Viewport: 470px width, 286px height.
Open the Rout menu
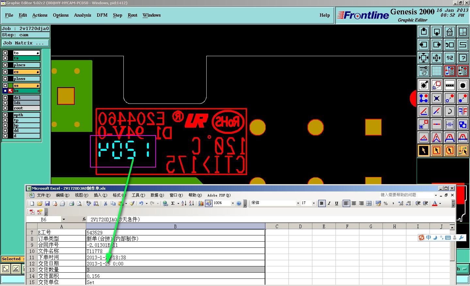(x=133, y=15)
